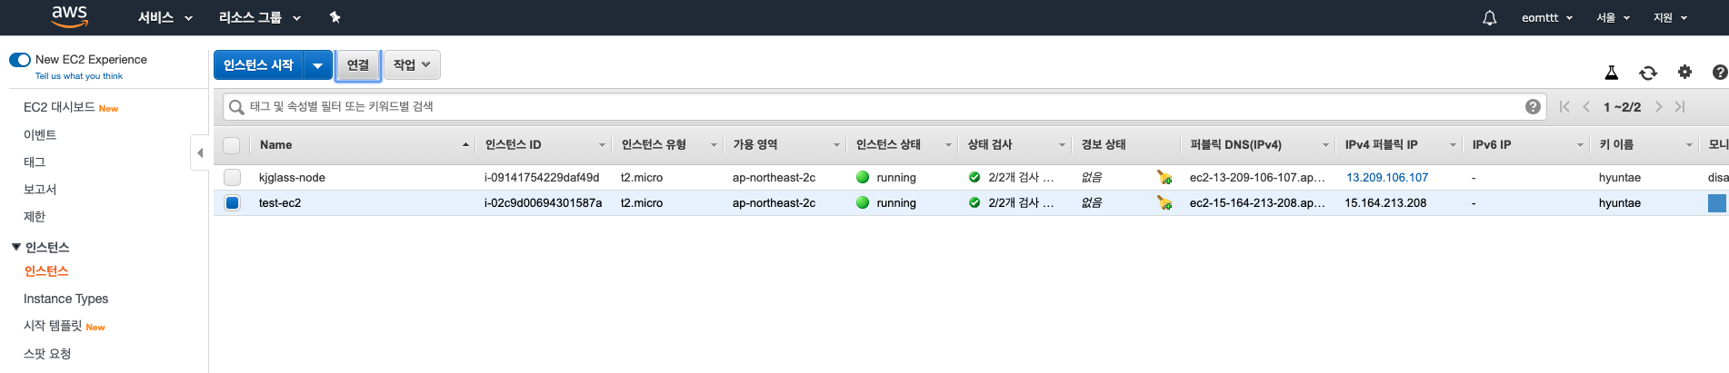Click IP address 15.164.213.208
The height and width of the screenshot is (373, 1729).
tap(1385, 202)
